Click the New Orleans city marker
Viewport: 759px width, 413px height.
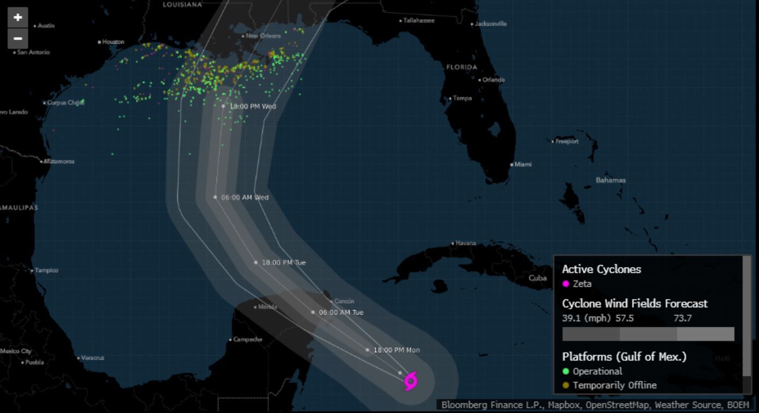pyautogui.click(x=243, y=36)
